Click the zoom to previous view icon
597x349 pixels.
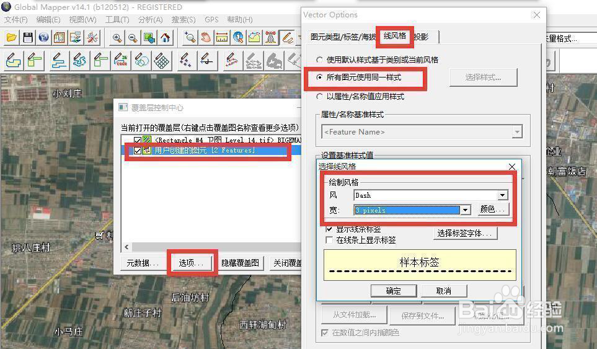coord(149,38)
